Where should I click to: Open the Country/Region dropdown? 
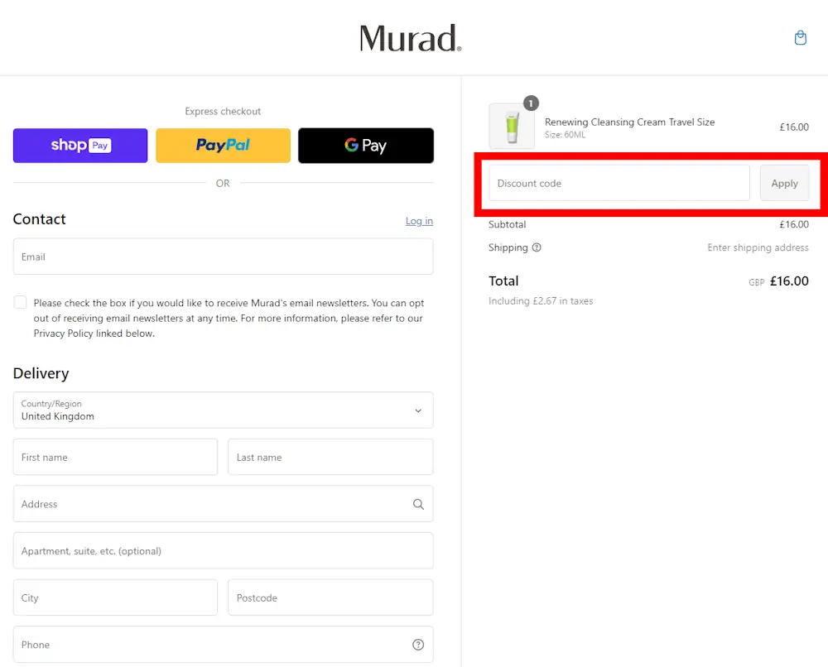coord(223,410)
